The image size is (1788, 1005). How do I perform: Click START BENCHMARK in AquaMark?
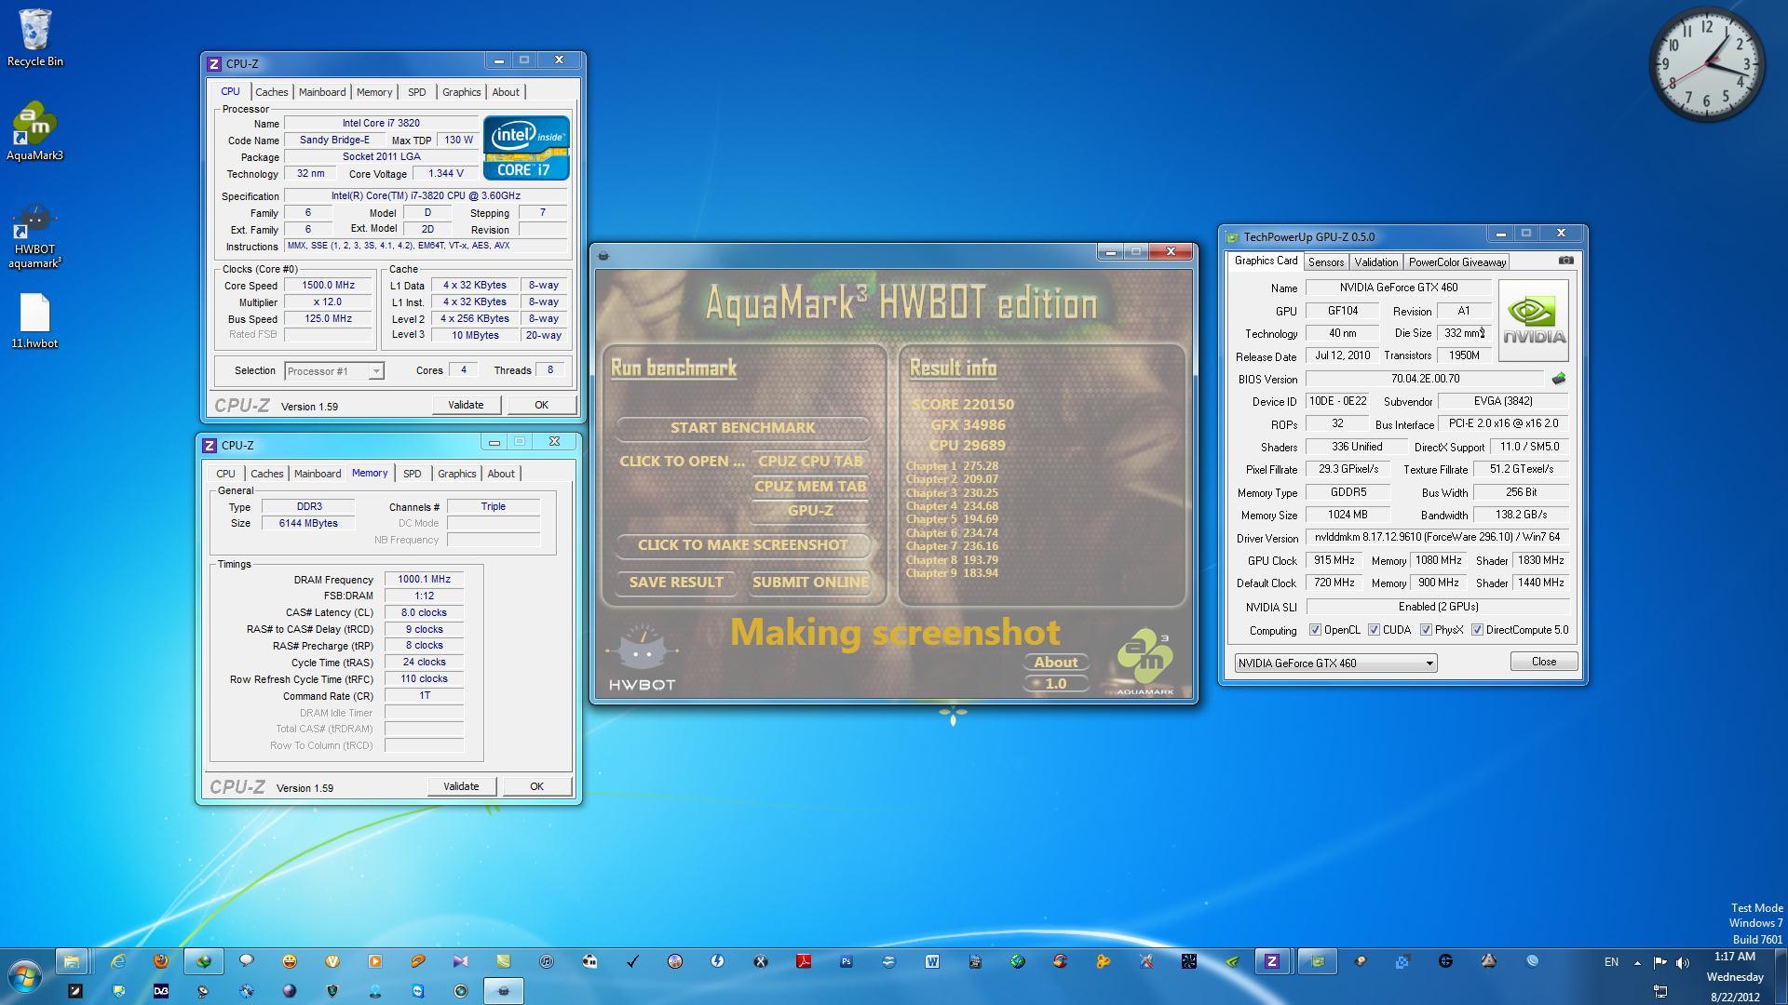point(742,428)
